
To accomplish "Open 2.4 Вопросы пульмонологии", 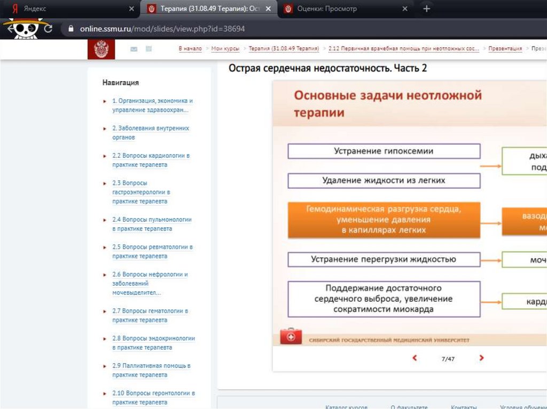I will coord(152,224).
